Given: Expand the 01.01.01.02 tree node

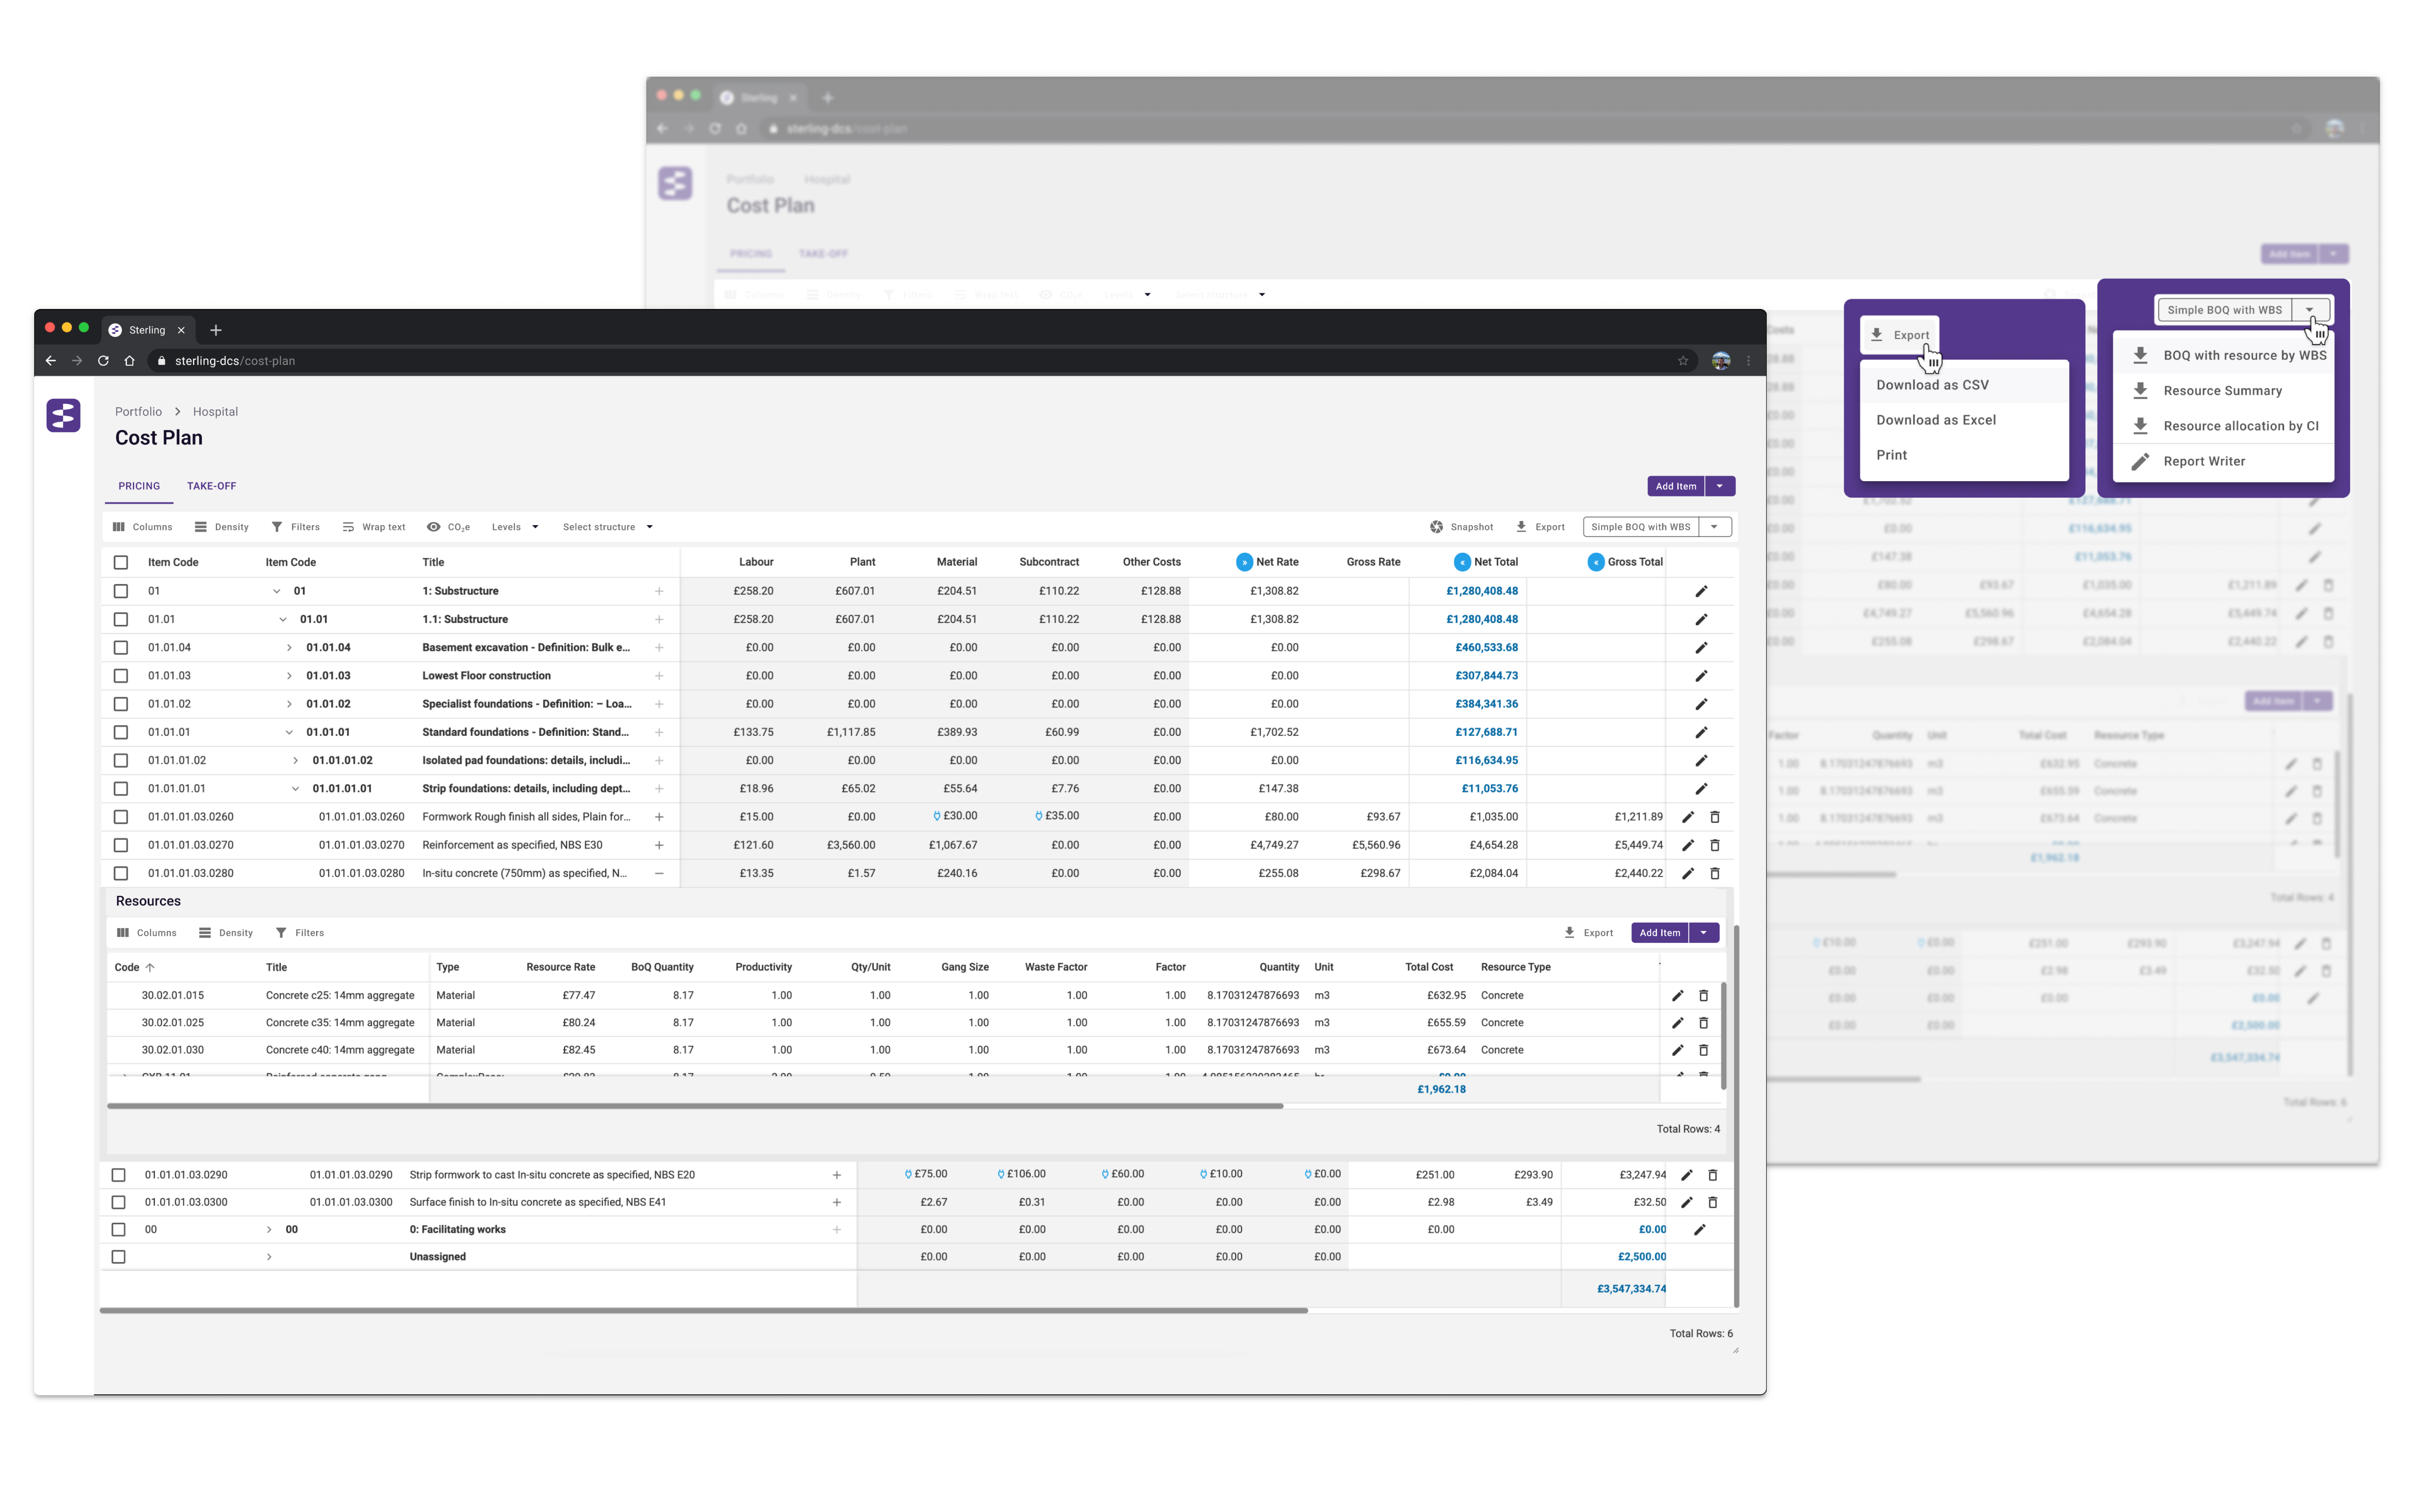Looking at the screenshot, I should (295, 761).
